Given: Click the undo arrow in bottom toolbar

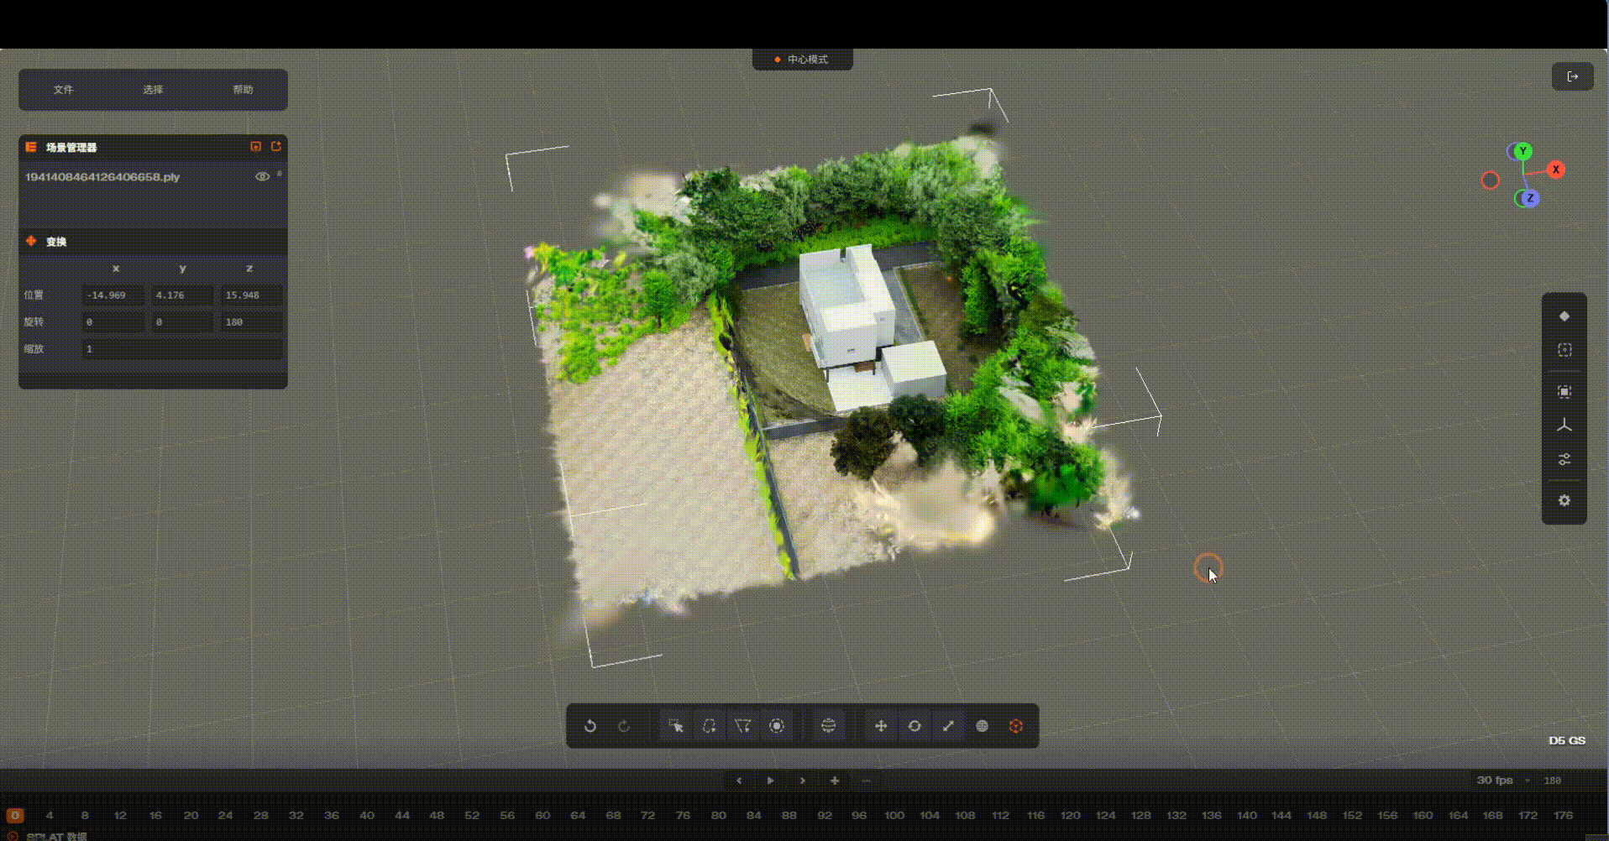Looking at the screenshot, I should point(590,726).
